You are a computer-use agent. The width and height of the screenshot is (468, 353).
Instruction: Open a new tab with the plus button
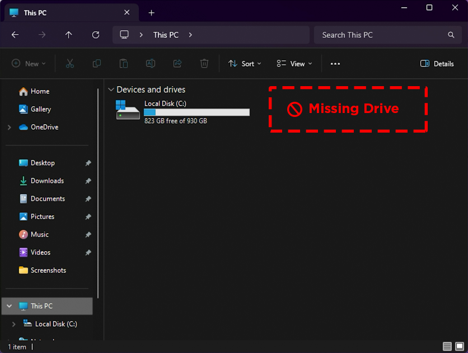point(151,13)
